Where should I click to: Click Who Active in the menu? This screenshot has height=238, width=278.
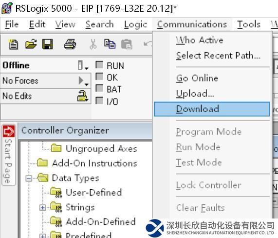point(200,40)
